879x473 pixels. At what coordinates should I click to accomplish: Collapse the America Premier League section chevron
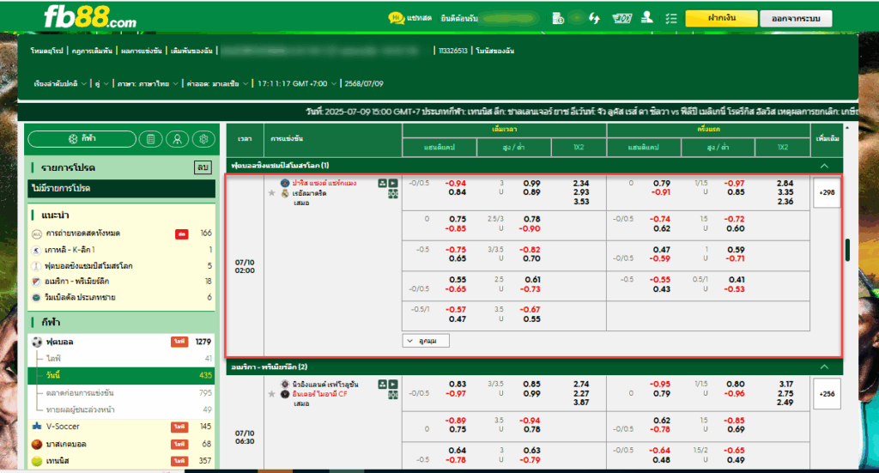(824, 367)
